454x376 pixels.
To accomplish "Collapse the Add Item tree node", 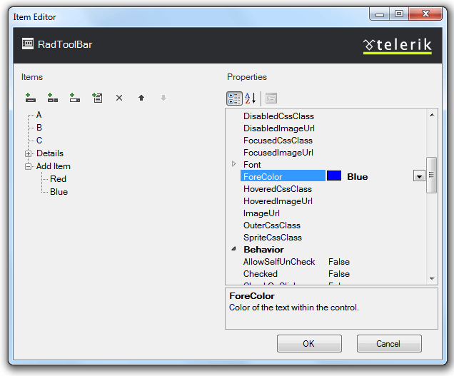I will (x=28, y=166).
